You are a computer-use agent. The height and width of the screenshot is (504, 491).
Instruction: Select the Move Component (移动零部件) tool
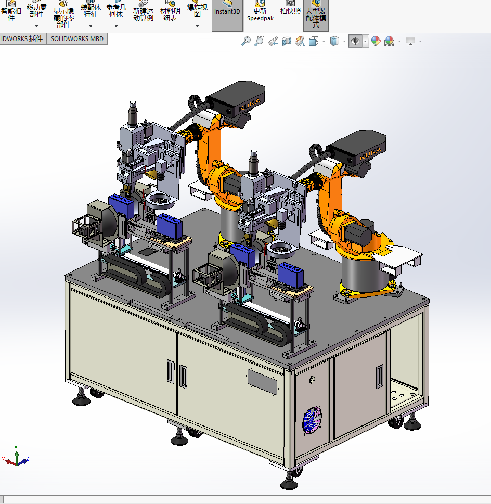coord(36,10)
